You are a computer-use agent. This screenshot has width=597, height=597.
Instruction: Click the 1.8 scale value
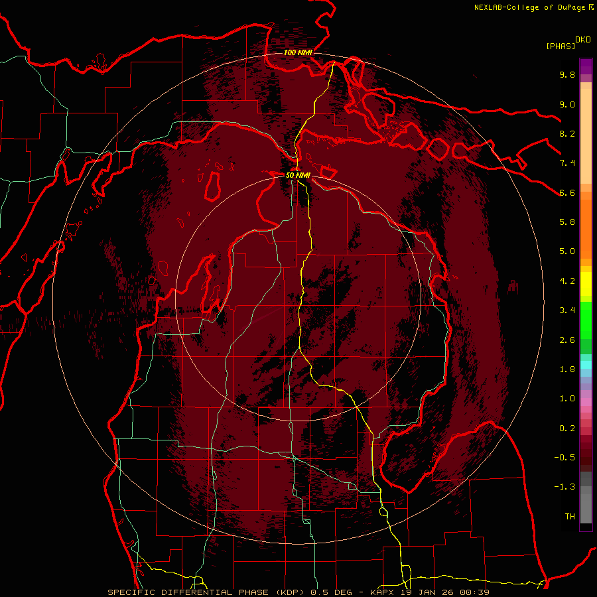click(567, 369)
